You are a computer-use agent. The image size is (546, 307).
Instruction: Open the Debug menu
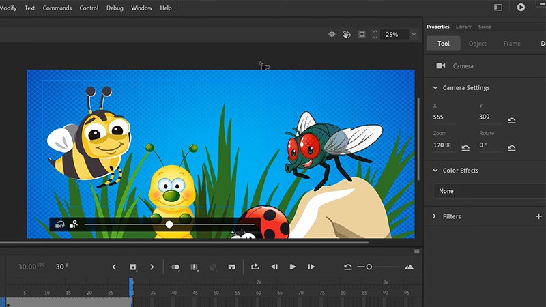(115, 8)
